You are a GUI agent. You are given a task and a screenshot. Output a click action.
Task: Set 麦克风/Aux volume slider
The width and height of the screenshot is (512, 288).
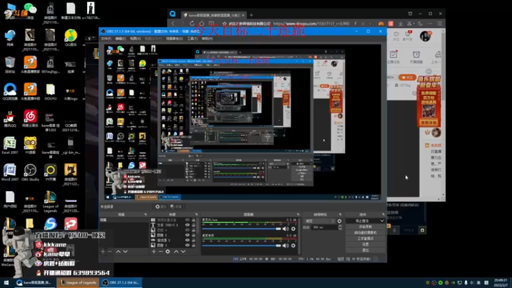[241, 229]
